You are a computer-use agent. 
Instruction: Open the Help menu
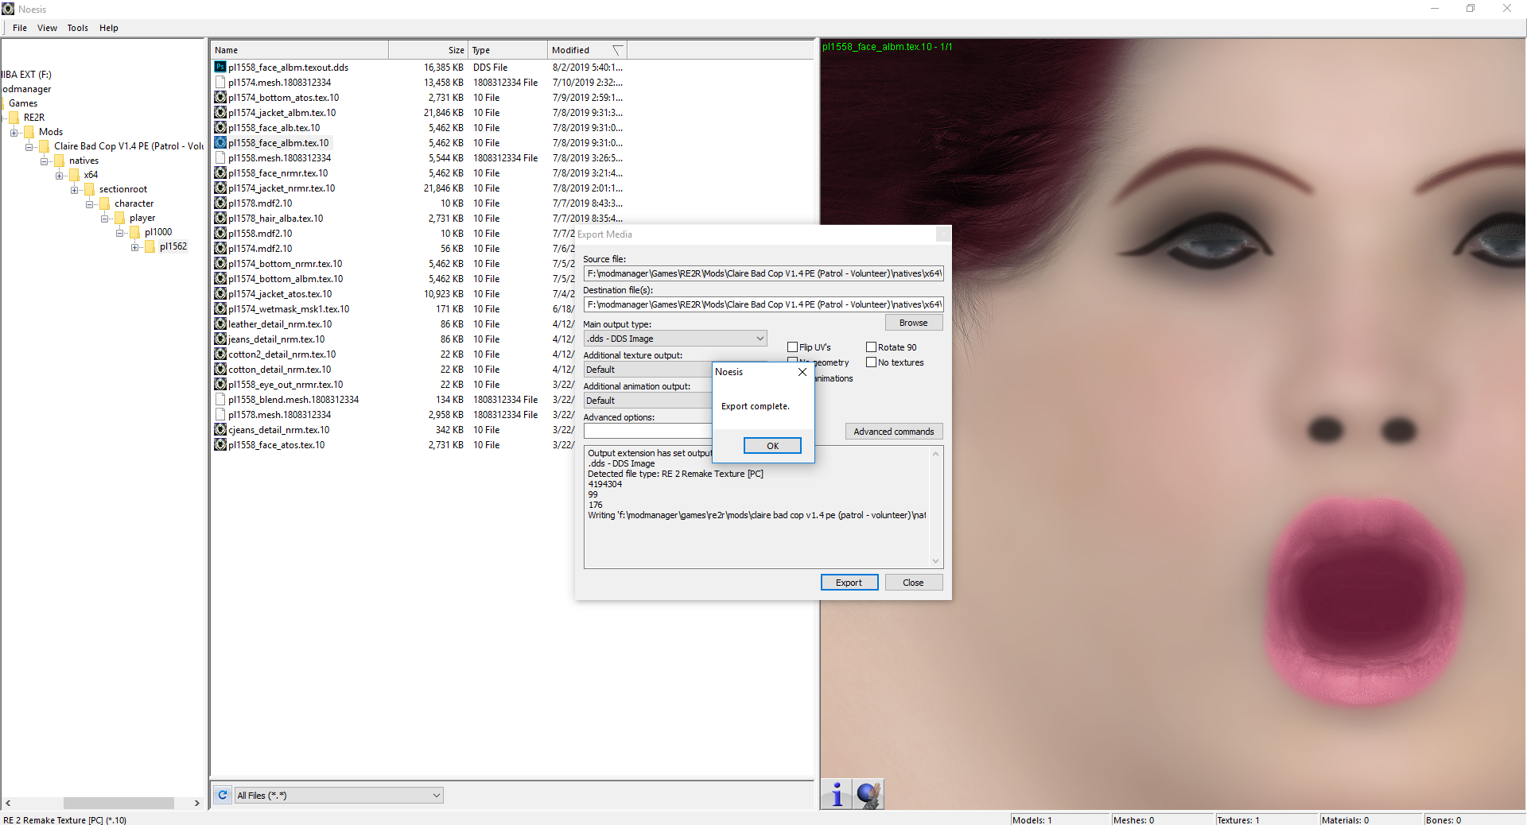point(109,28)
